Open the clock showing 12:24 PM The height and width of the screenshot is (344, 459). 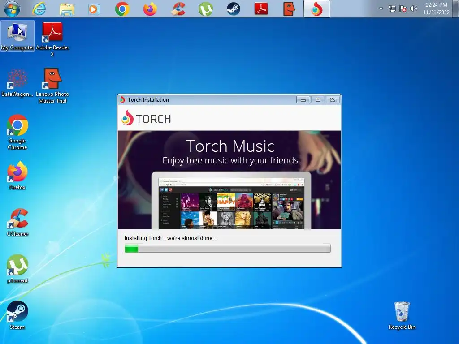(436, 9)
